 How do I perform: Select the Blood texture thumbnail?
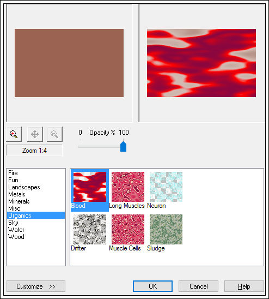pyautogui.click(x=90, y=187)
